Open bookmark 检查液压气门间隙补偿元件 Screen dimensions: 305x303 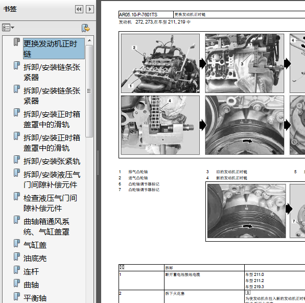pyautogui.click(x=50, y=203)
